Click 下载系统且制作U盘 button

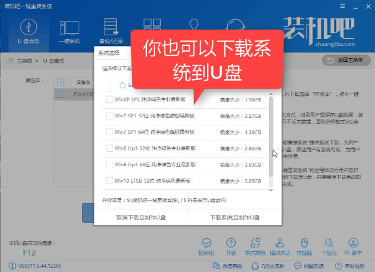[234, 217]
